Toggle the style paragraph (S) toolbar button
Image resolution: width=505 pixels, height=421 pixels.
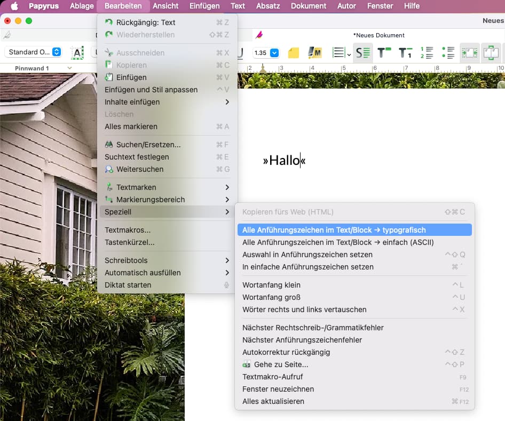point(363,53)
